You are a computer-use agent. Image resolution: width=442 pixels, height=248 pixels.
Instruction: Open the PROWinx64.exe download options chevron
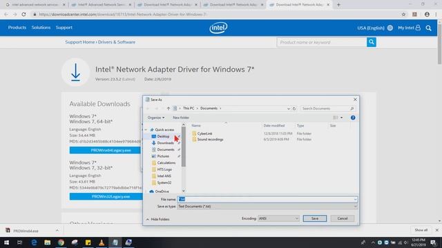click(x=57, y=231)
